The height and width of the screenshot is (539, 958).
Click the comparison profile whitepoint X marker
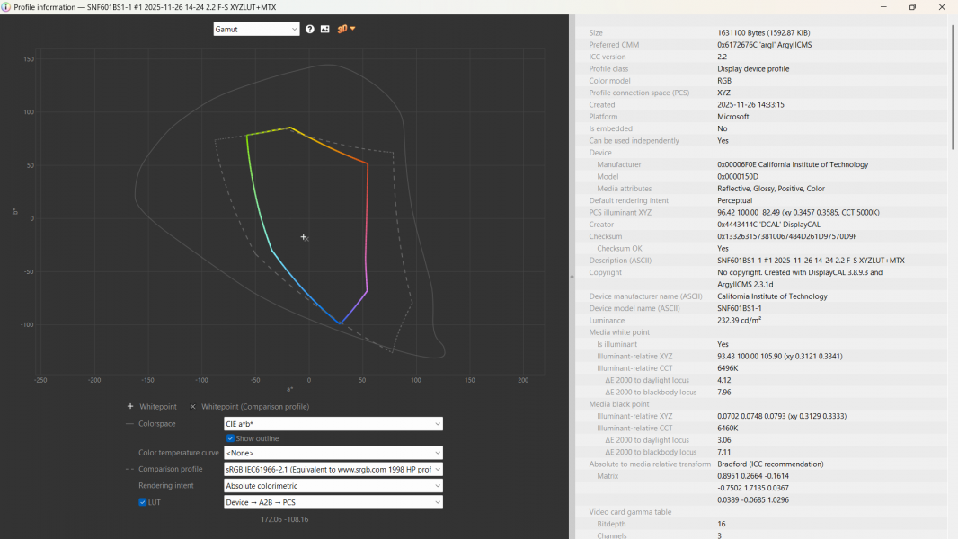tap(192, 407)
